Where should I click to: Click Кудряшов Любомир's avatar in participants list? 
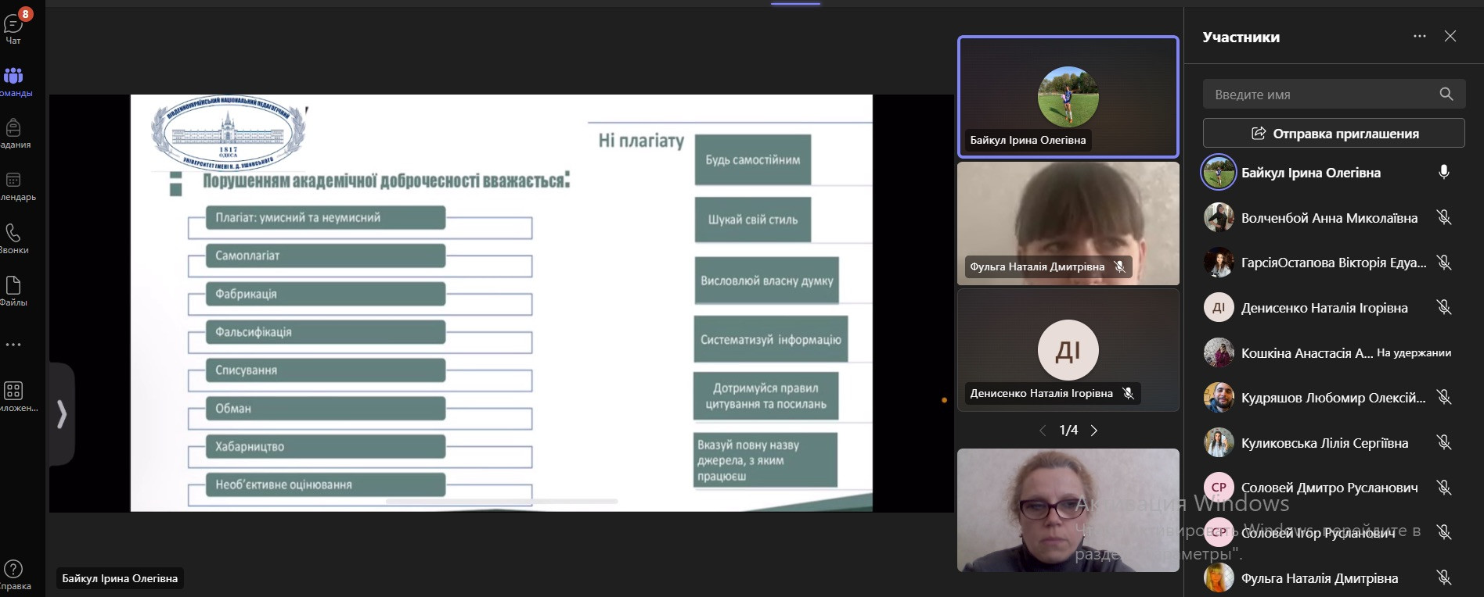[1219, 398]
